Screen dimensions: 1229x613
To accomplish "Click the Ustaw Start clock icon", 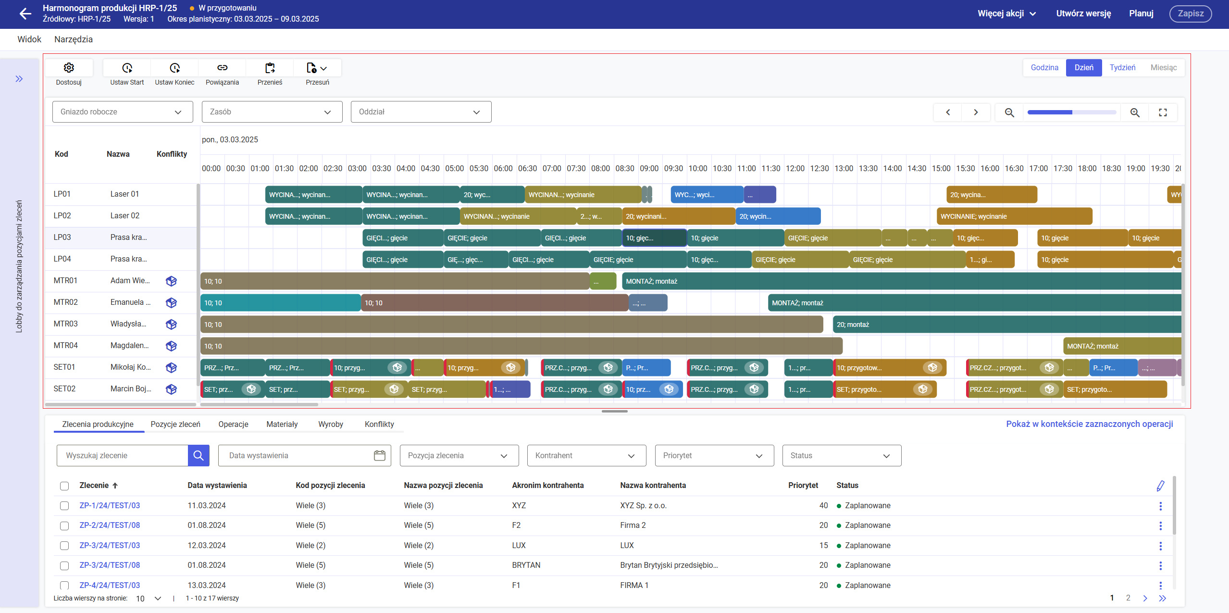I will tap(127, 68).
